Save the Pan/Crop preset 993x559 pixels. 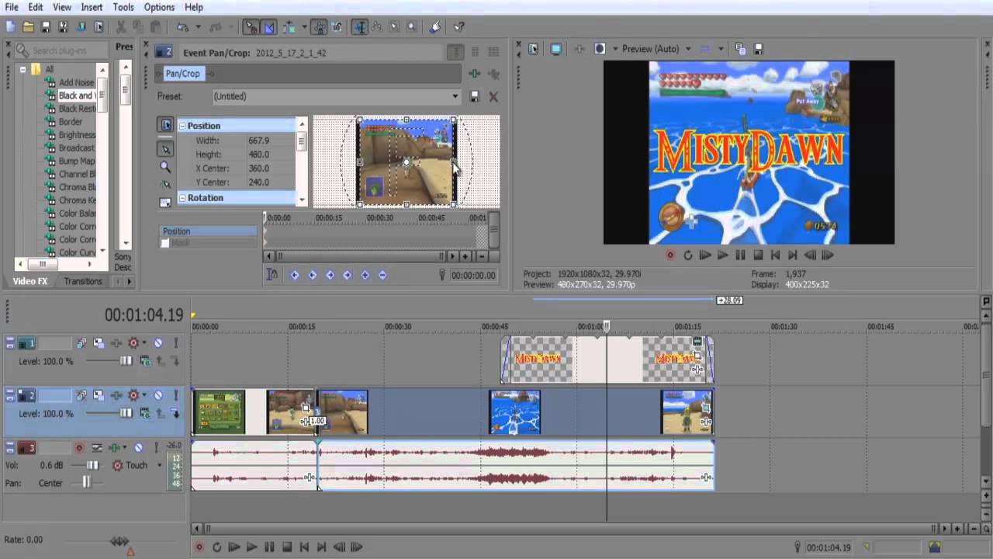[474, 96]
